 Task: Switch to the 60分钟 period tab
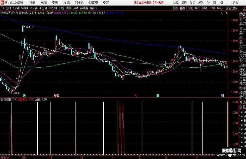point(53,8)
